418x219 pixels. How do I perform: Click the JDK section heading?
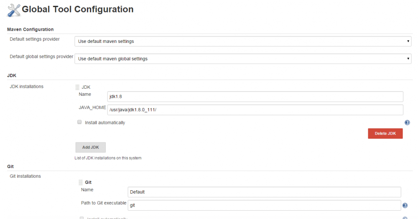click(12, 75)
